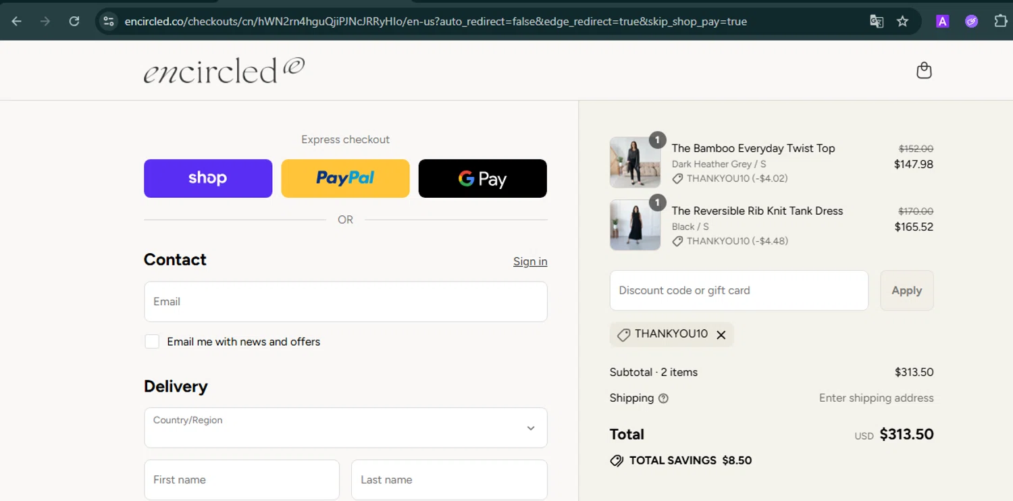
Task: Click the $165.52 item price
Action: pos(914,227)
